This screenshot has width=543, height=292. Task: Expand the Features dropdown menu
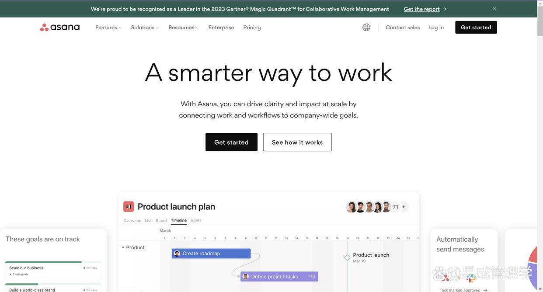point(108,27)
